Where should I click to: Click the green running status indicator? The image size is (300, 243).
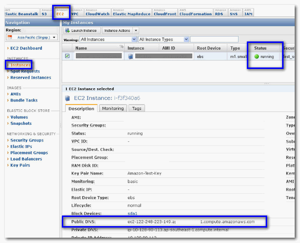[x=257, y=56]
